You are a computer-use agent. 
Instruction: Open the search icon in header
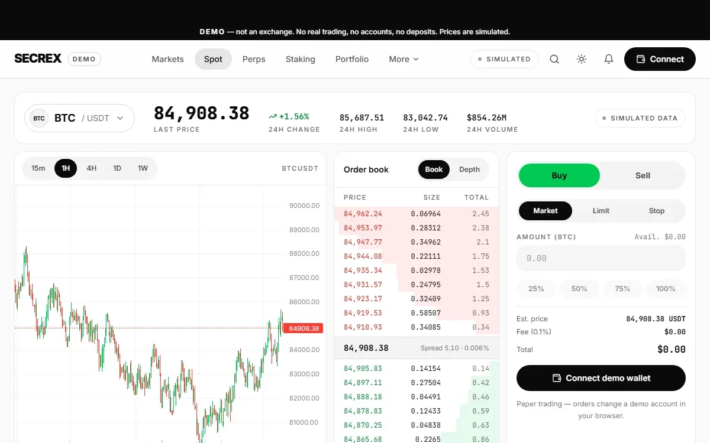click(554, 59)
